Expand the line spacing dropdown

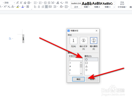pos(57,7)
